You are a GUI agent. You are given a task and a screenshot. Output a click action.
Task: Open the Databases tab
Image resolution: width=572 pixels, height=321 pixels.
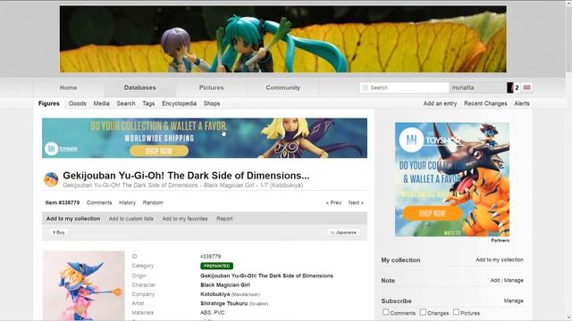(x=139, y=87)
